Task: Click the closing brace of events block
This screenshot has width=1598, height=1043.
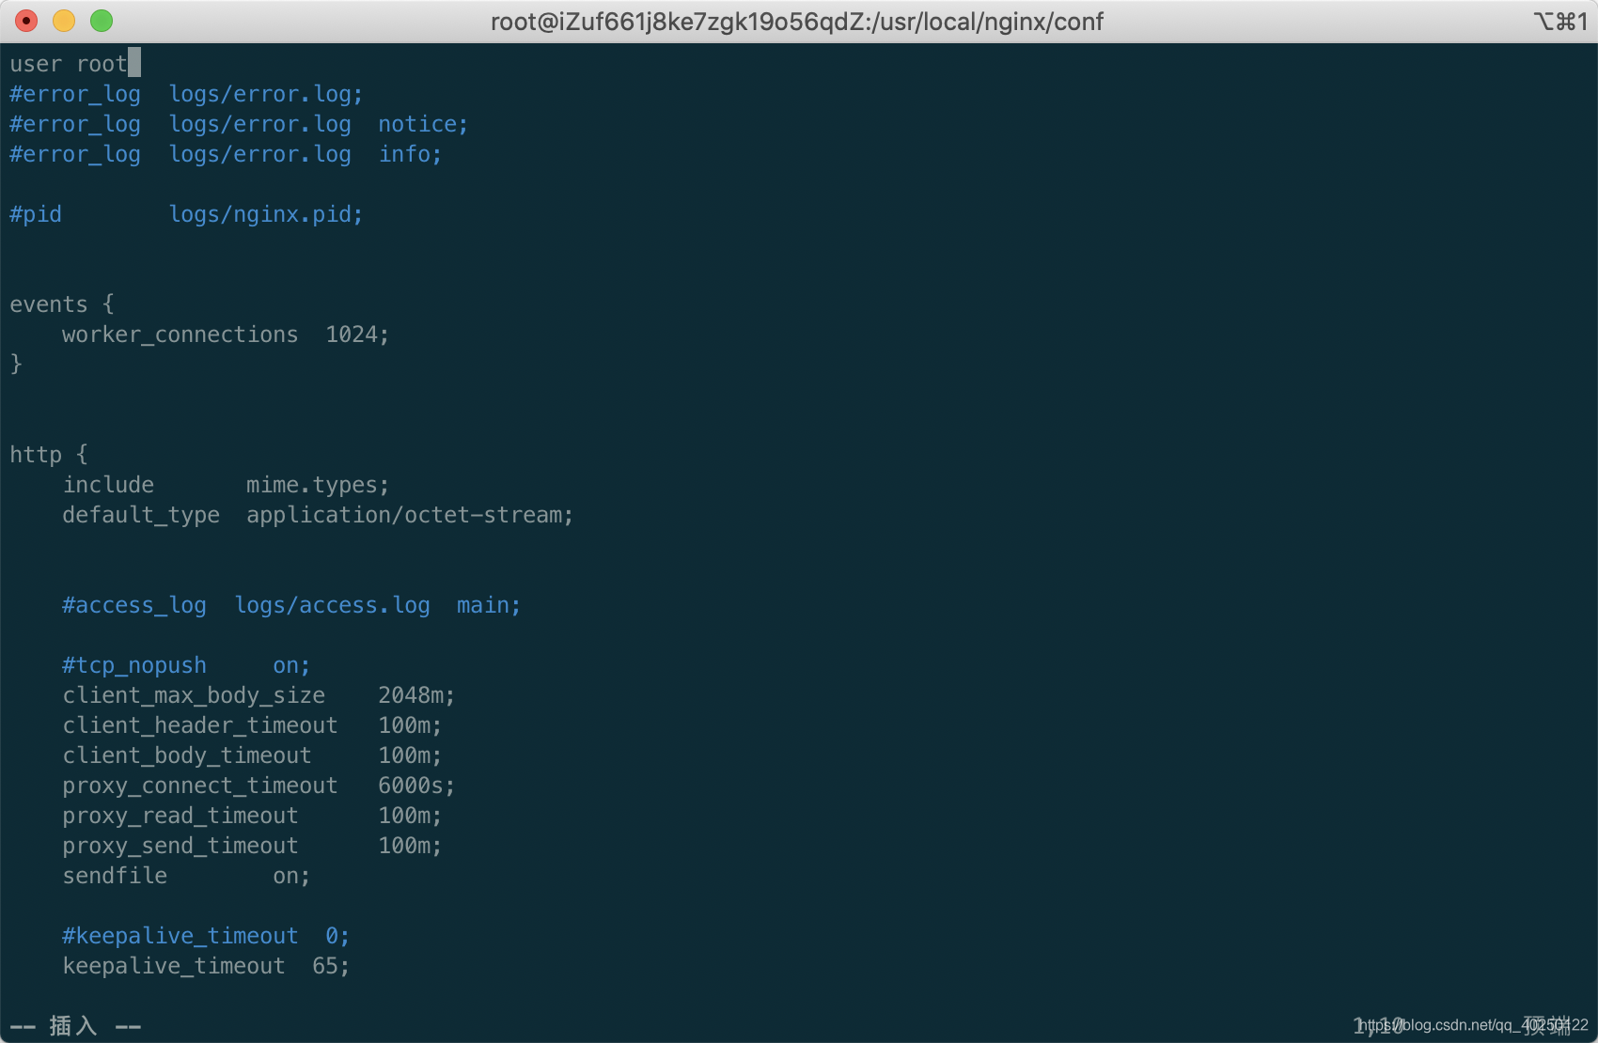Action: tap(16, 365)
